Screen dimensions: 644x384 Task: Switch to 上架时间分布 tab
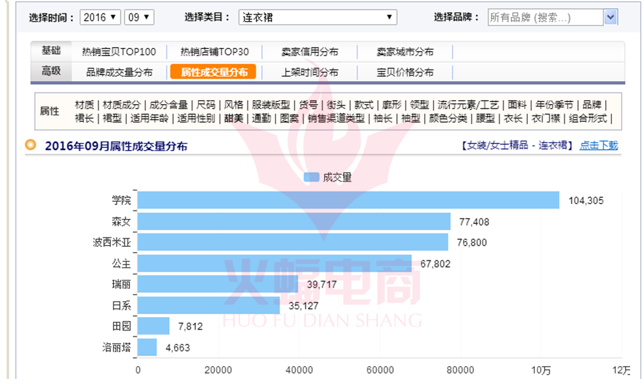(x=310, y=72)
